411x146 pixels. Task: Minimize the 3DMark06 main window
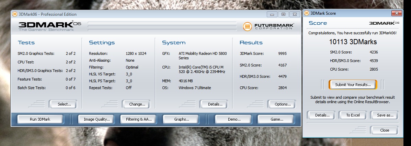pos(272,14)
